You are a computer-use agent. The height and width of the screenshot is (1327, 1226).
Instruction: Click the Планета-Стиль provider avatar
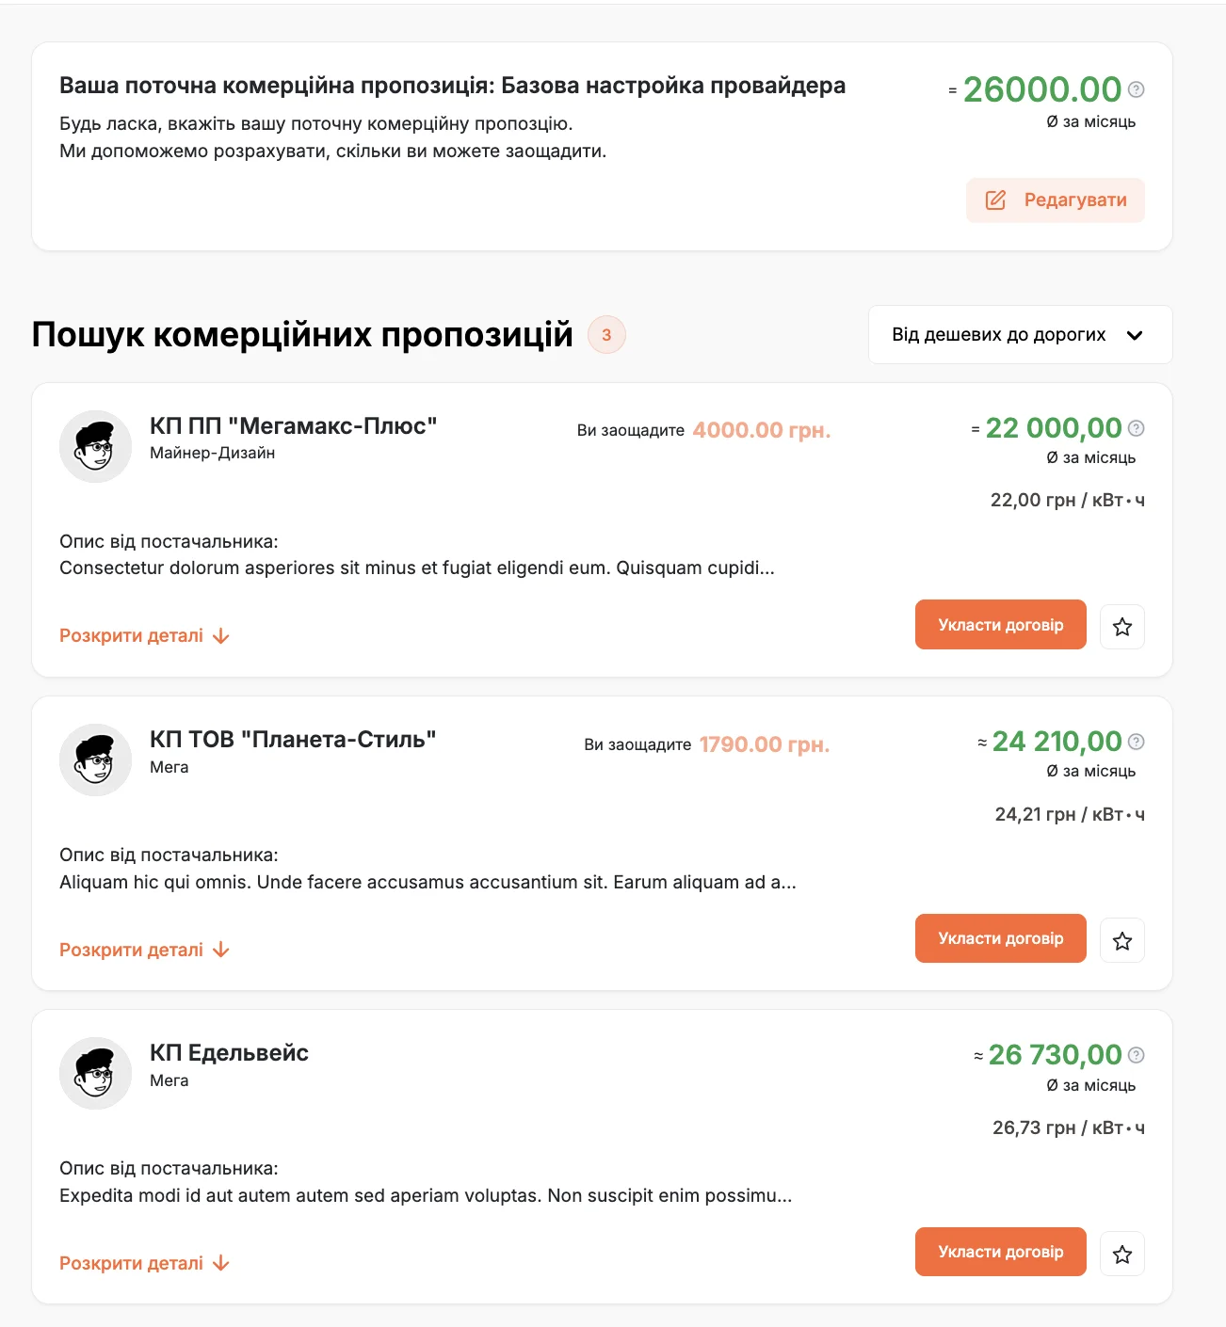(x=95, y=759)
